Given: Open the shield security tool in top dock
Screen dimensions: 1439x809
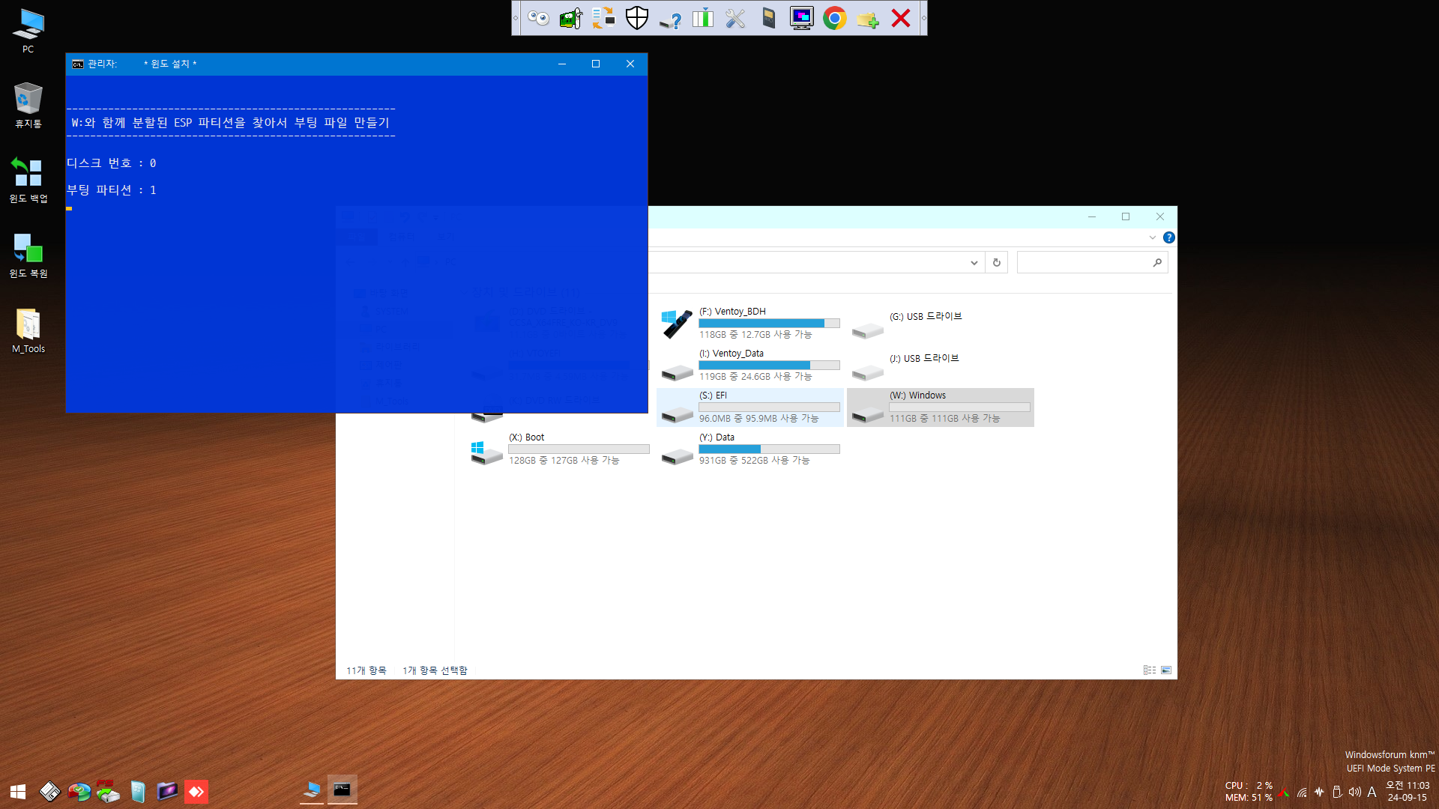Looking at the screenshot, I should (x=637, y=18).
